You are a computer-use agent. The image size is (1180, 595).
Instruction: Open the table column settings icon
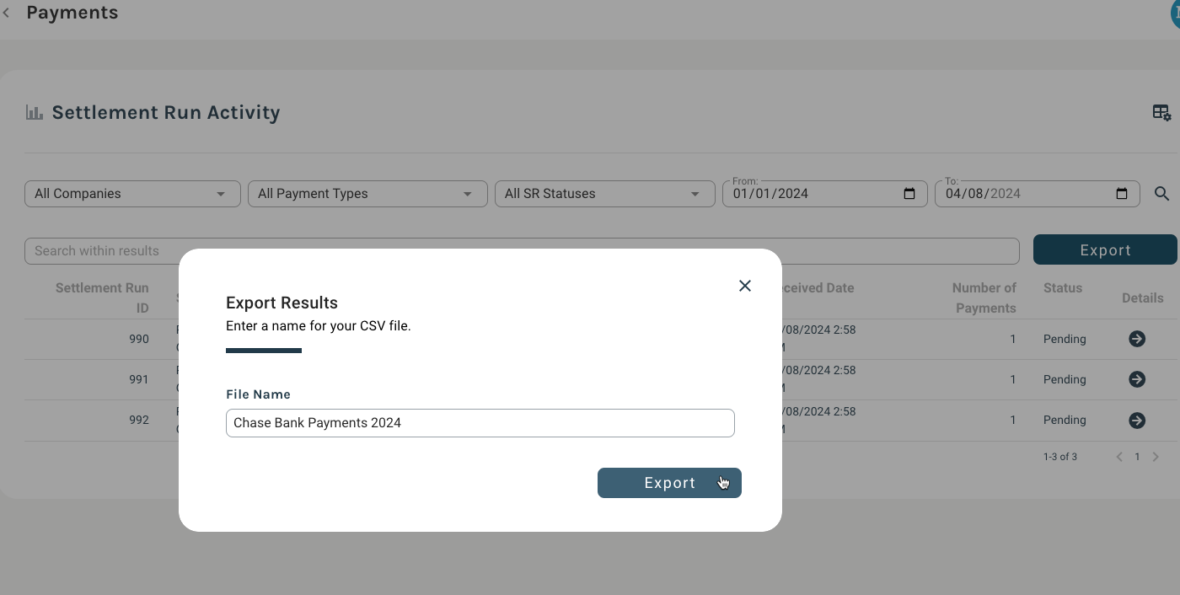(x=1161, y=112)
